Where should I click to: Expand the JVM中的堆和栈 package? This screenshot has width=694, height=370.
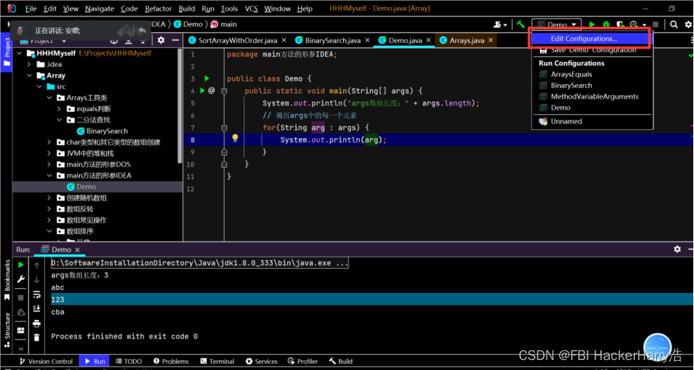[x=50, y=153]
